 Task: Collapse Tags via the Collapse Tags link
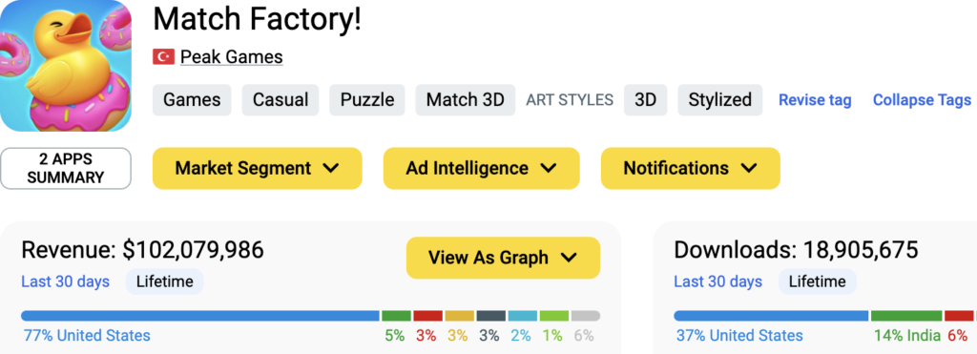pos(922,100)
